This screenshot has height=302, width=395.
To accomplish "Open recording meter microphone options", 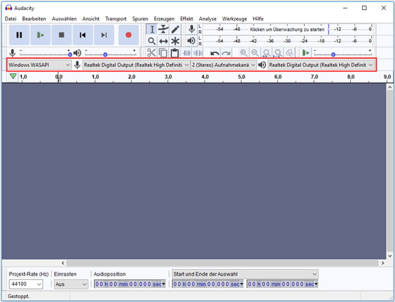I will pos(192,29).
